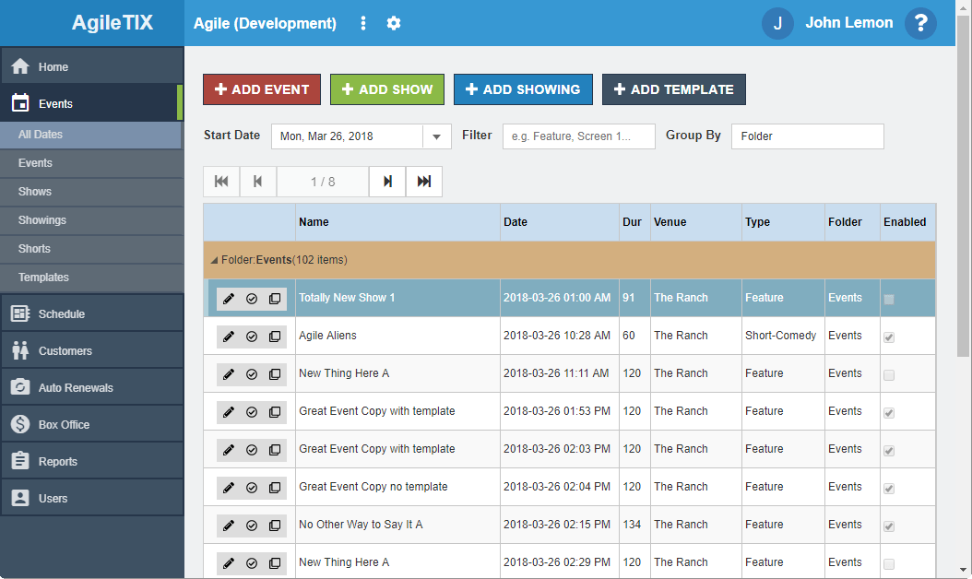Toggle Enabled checkbox for No Other Way to Say It A
The height and width of the screenshot is (579, 972).
(888, 526)
